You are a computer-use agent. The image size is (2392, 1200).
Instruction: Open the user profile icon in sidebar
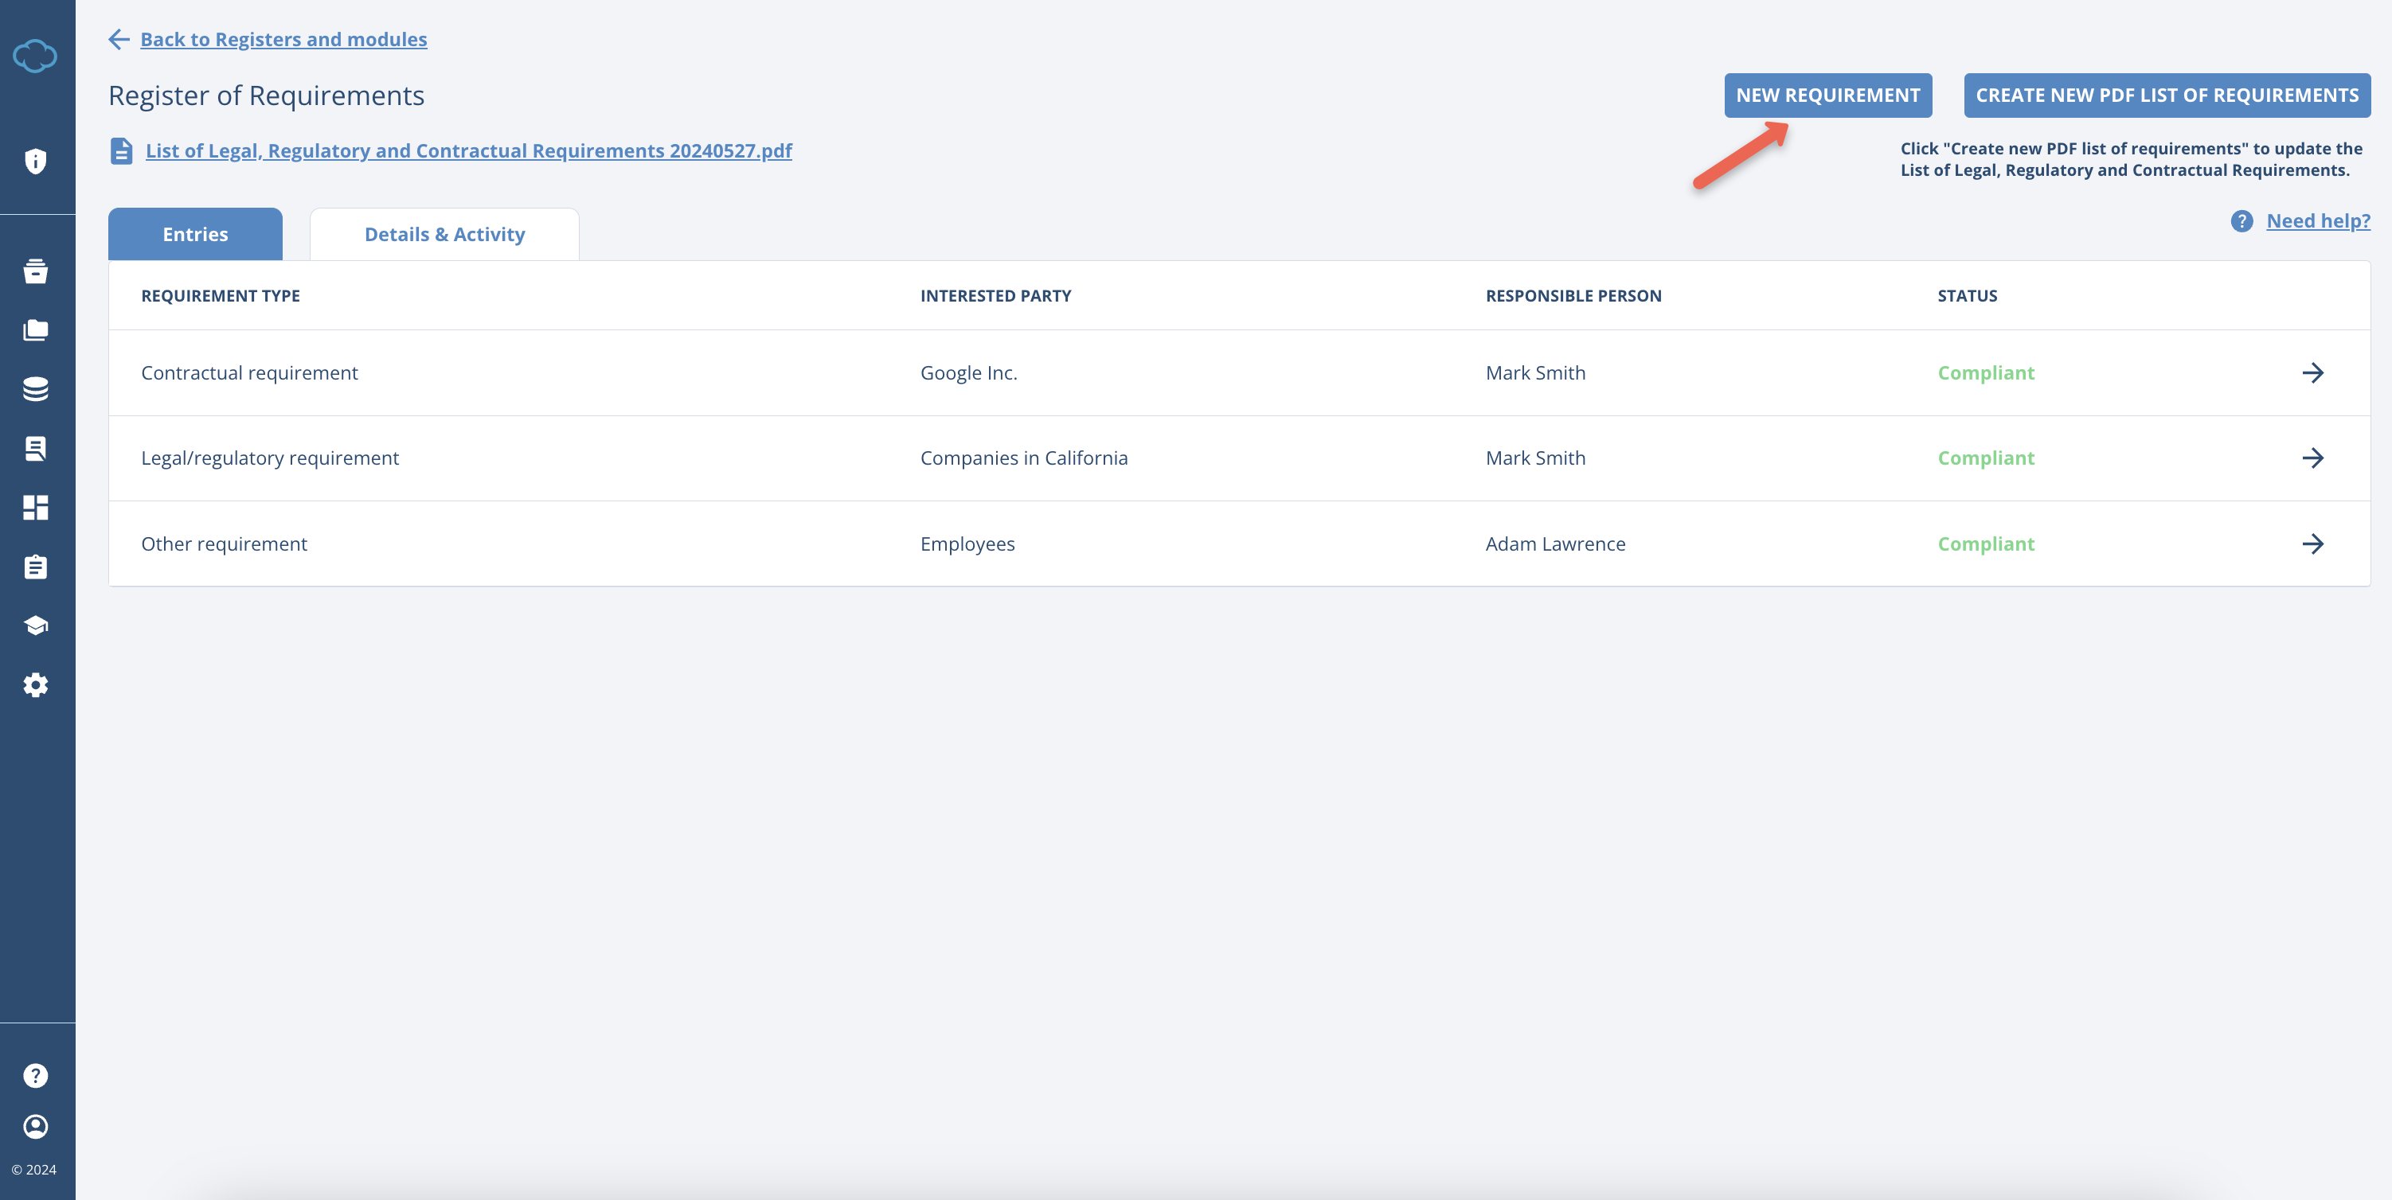[x=35, y=1127]
